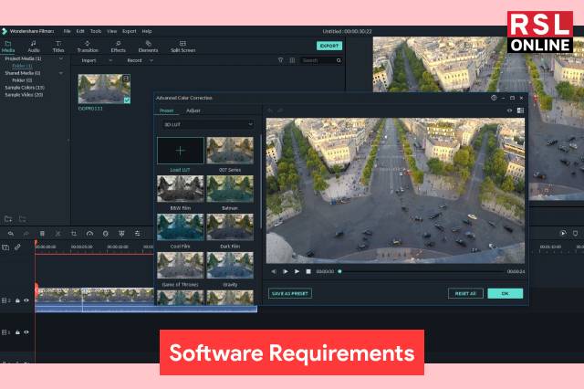
Task: Collapse the Shared Media tree arrow
Action: pyautogui.click(x=61, y=73)
